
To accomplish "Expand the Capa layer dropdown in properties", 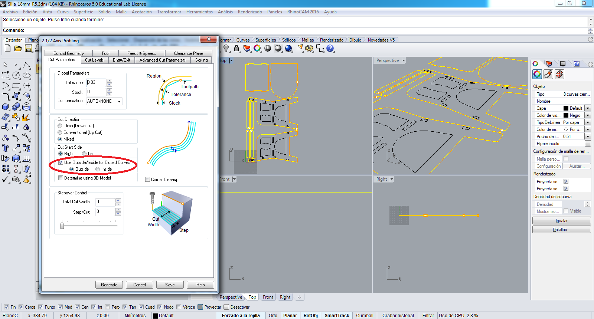I will click(588, 108).
